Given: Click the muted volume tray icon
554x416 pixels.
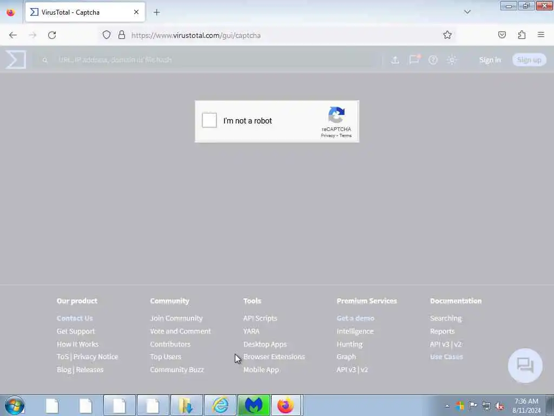Looking at the screenshot, I should click(499, 406).
